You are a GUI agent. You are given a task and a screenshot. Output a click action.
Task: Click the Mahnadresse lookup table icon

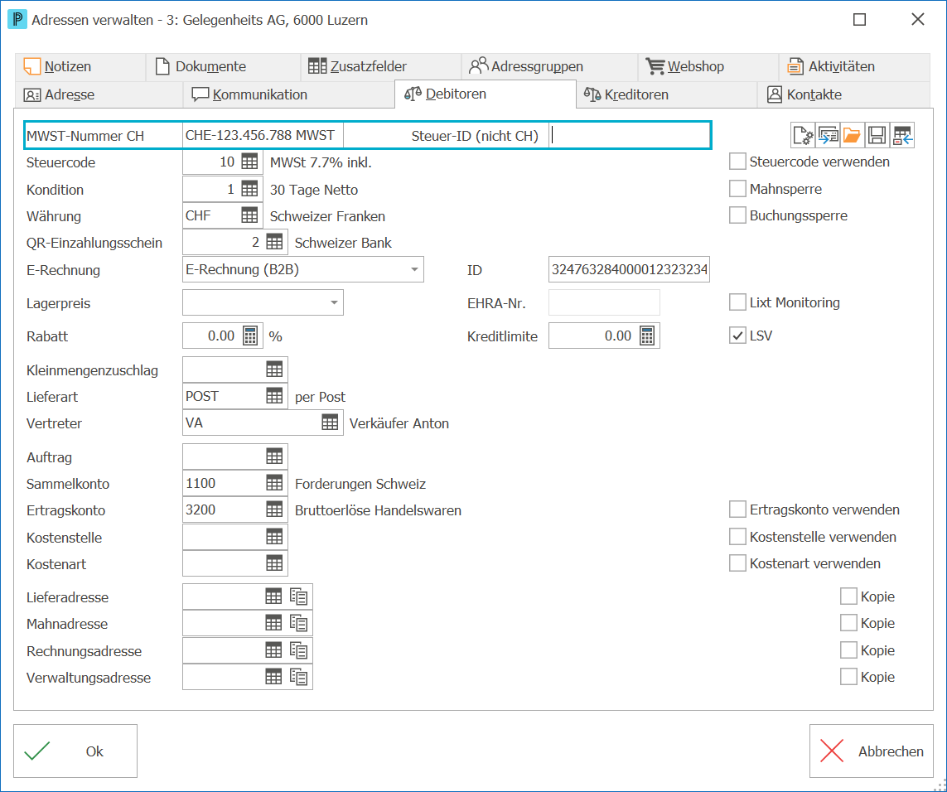coord(273,624)
